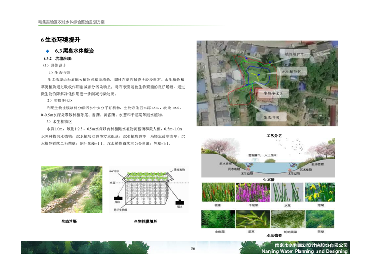Click the heading 6 生态环境提升
The image size is (371, 262).
pos(60,39)
